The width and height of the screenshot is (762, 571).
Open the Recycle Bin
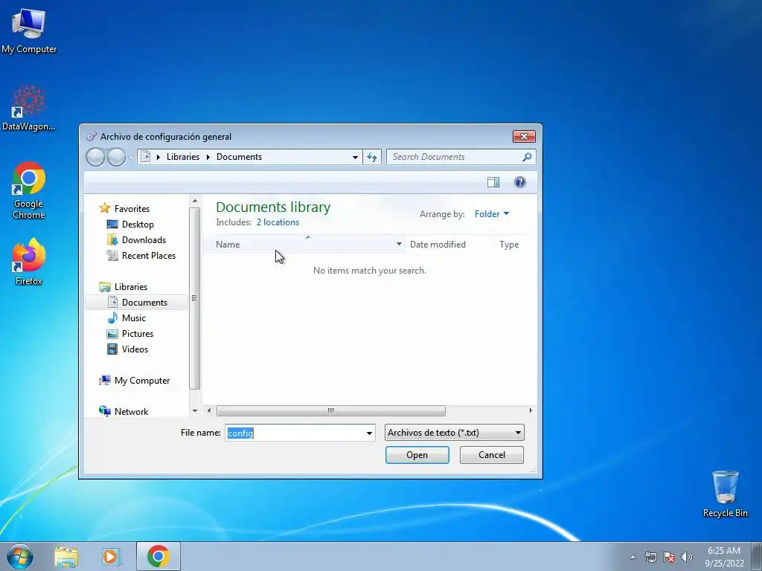point(725,494)
